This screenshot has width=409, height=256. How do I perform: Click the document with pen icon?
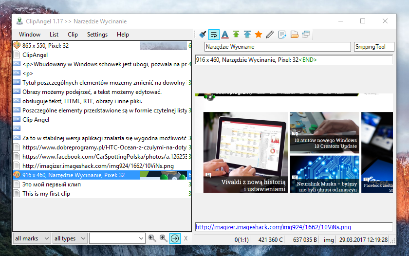(282, 35)
